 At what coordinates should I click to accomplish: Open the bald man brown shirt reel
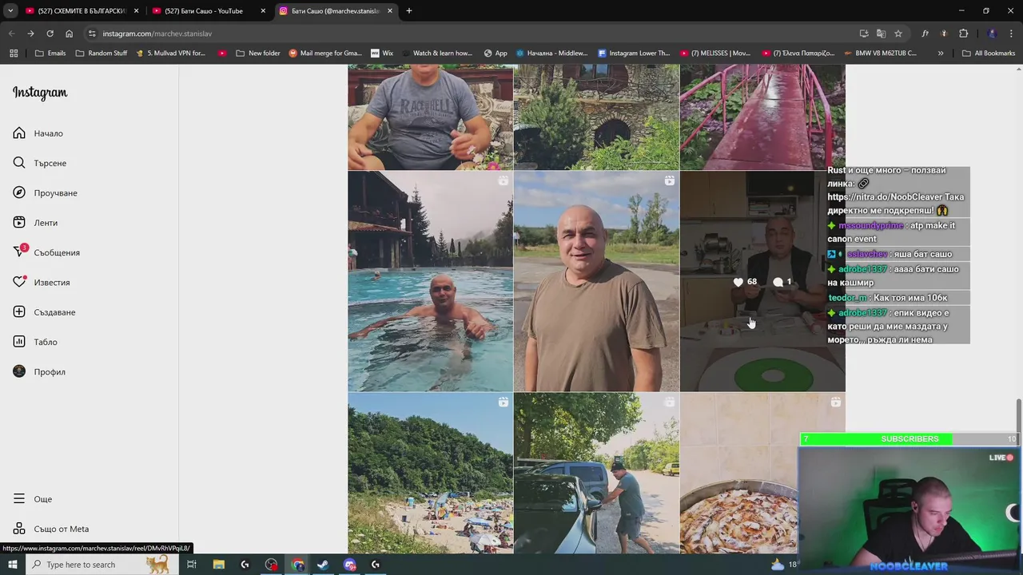point(596,281)
